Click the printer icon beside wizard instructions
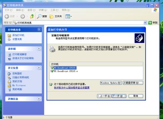The height and width of the screenshot is (119, 163). click(x=52, y=49)
